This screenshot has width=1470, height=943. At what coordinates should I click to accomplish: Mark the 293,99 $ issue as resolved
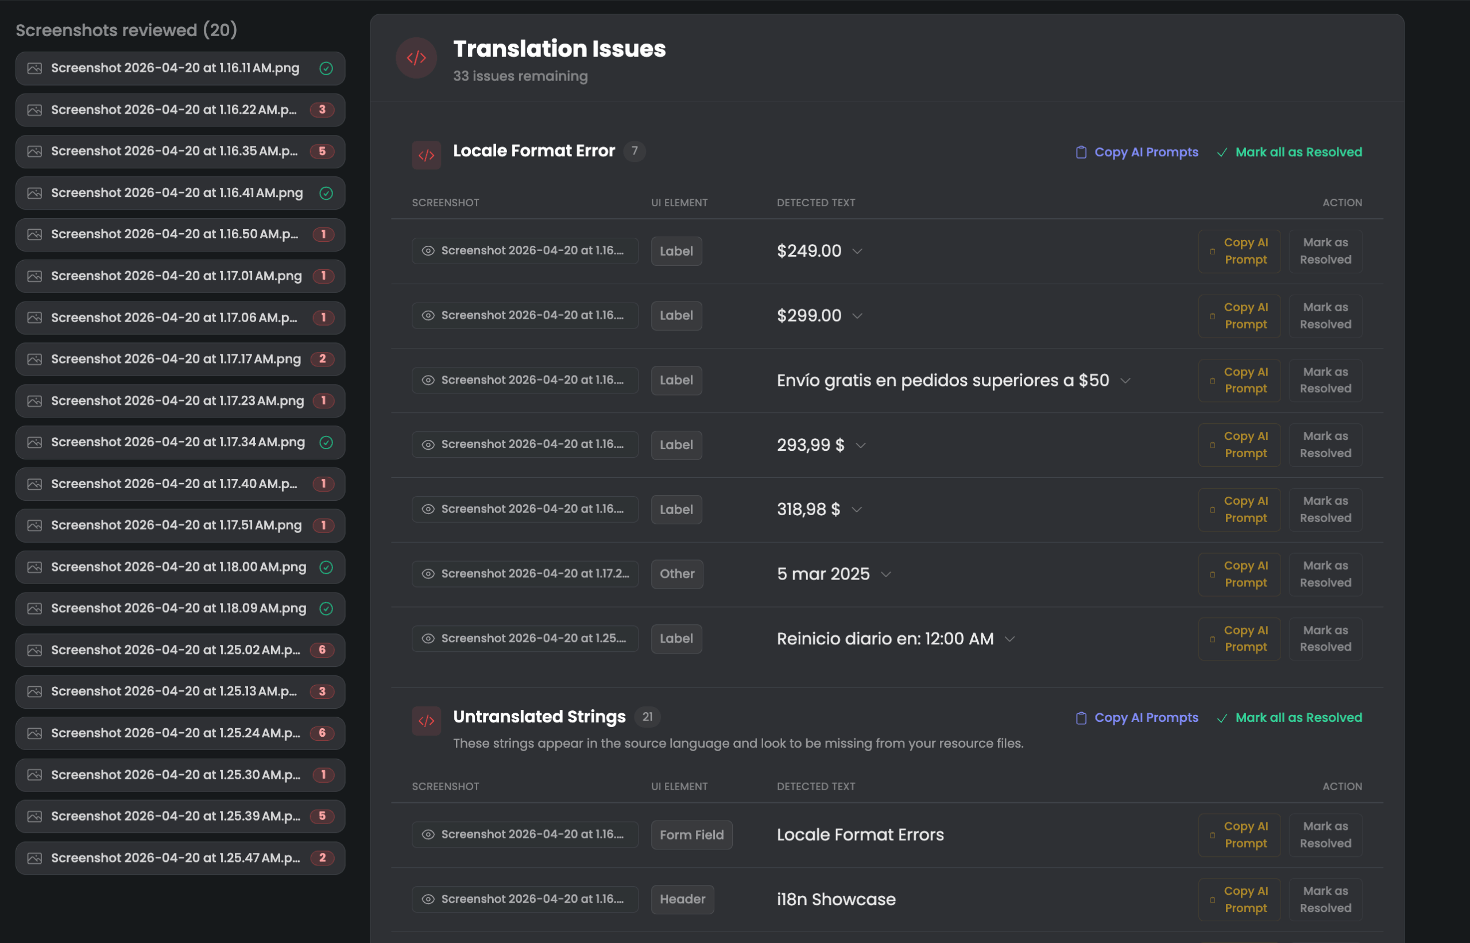[x=1325, y=445]
